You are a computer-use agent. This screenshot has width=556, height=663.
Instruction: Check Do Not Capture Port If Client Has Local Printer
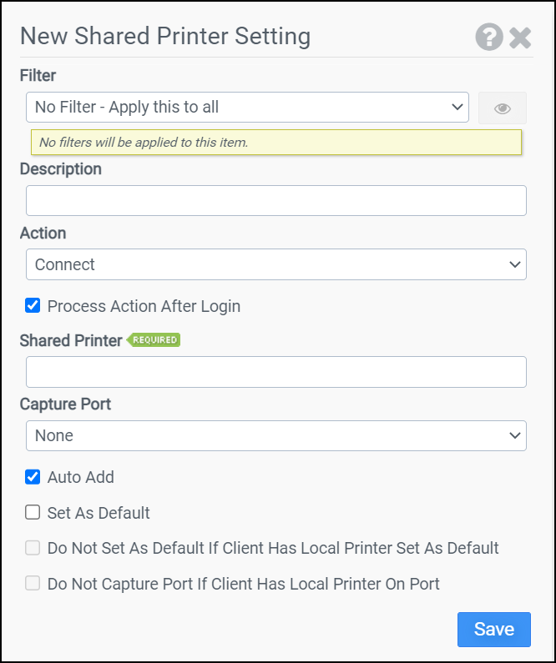coord(33,584)
